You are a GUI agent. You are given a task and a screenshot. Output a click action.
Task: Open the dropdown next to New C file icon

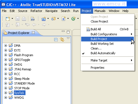pos(68,19)
